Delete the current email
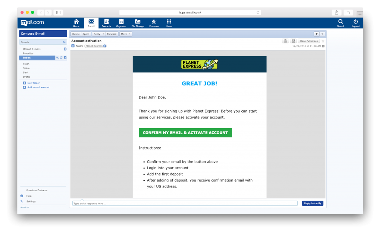Image resolution: width=382 pixels, height=227 pixels. [x=76, y=34]
